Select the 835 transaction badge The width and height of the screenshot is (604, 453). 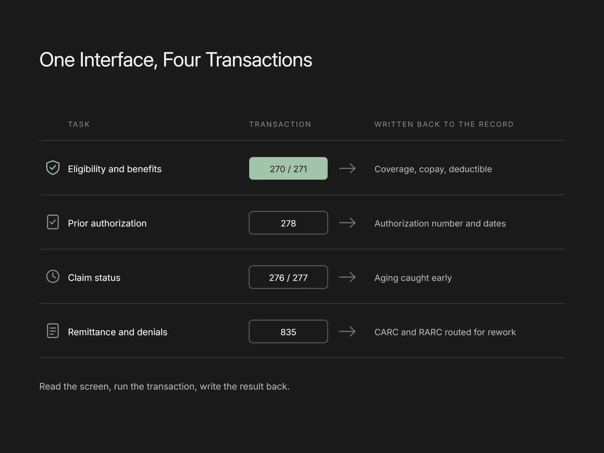(x=288, y=331)
